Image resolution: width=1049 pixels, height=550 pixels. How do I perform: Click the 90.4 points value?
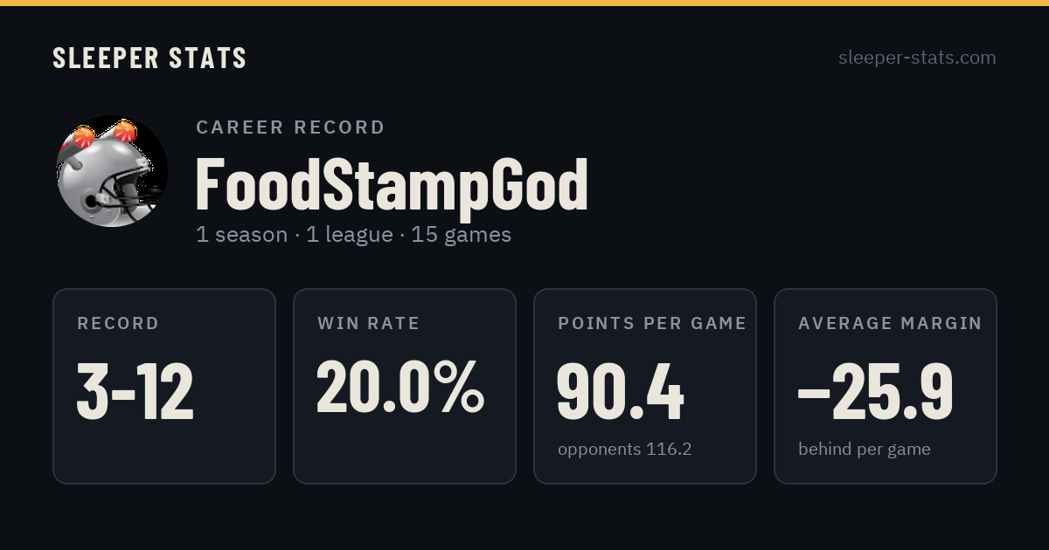(x=621, y=392)
